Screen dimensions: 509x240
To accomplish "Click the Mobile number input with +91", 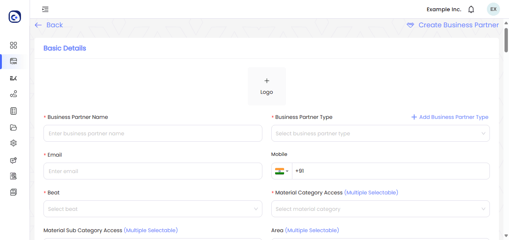I will 391,171.
